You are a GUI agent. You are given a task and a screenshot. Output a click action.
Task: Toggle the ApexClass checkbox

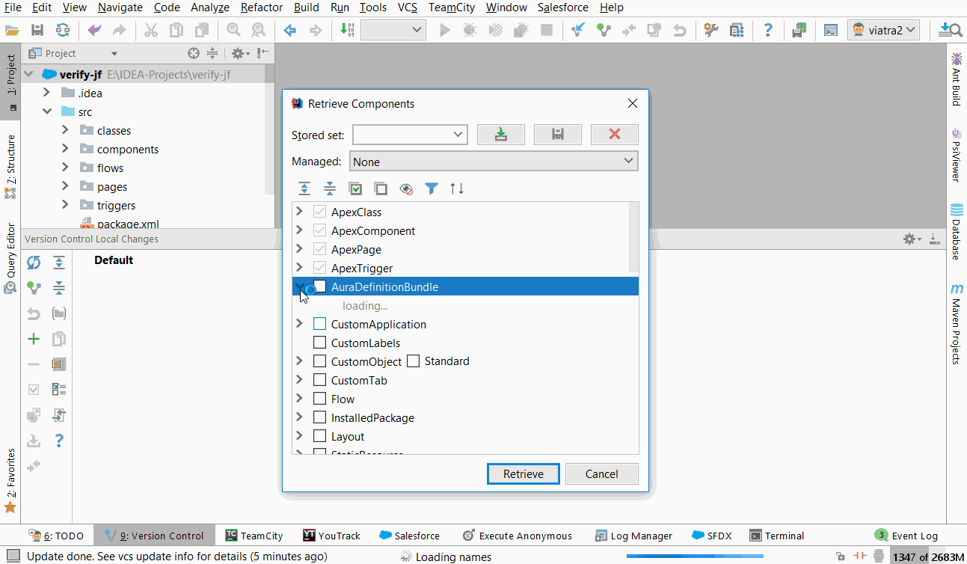coord(319,212)
